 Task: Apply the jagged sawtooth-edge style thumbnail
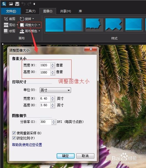tap(114, 25)
